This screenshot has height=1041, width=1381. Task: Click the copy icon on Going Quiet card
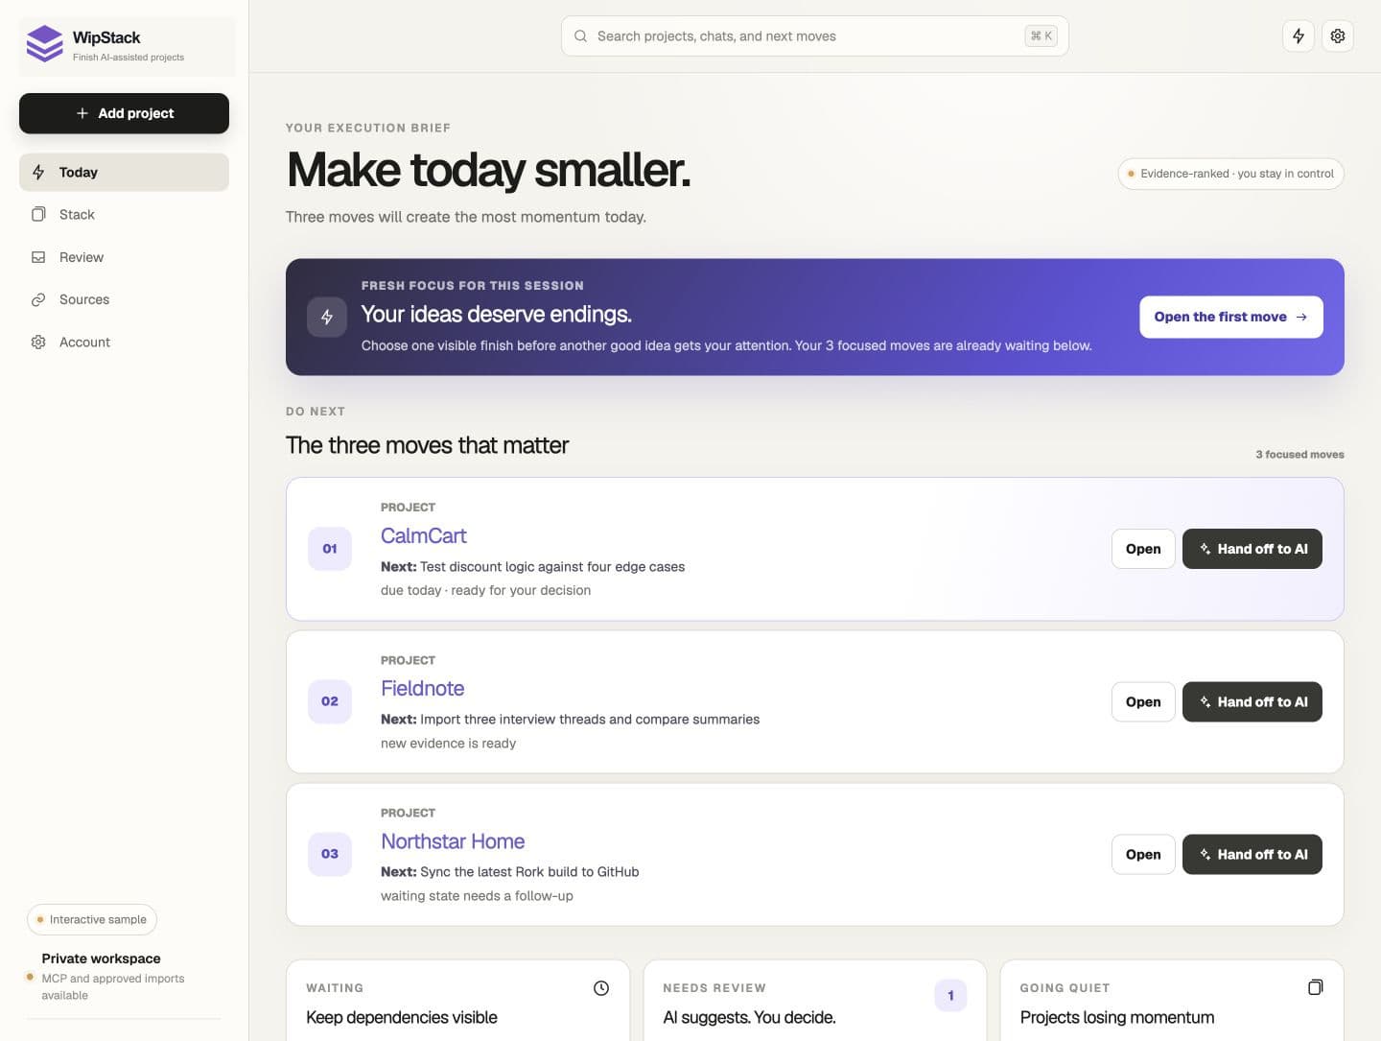coord(1315,987)
